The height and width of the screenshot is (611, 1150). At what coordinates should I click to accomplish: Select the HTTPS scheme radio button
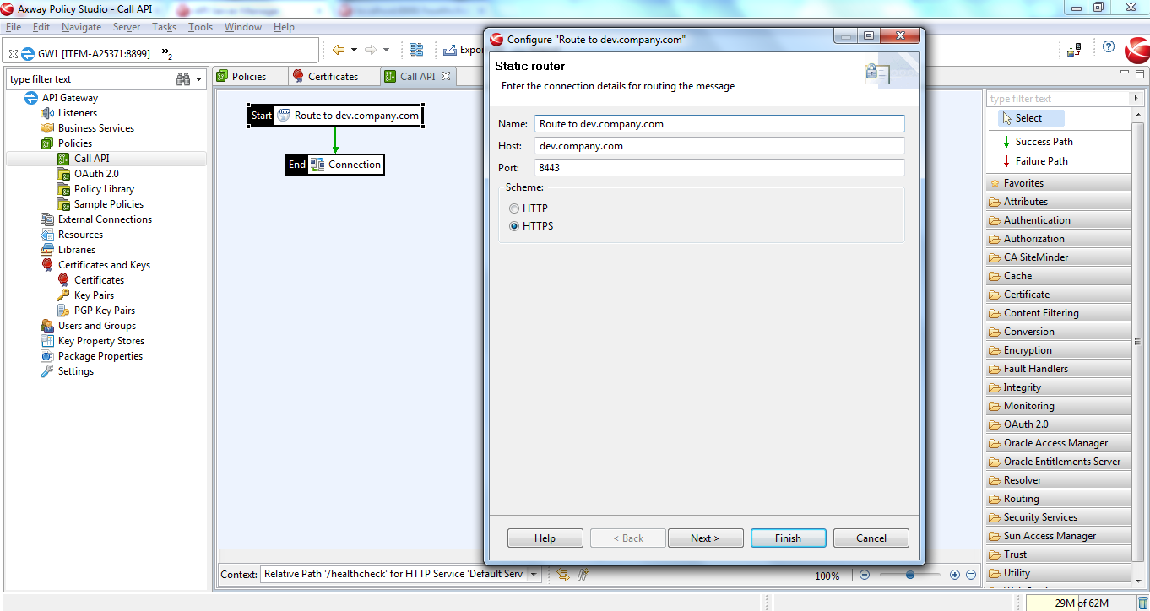click(514, 226)
